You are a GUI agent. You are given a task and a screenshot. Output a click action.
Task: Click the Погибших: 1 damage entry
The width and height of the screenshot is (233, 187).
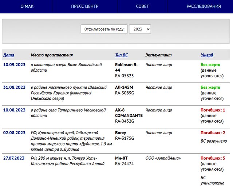point(213,110)
